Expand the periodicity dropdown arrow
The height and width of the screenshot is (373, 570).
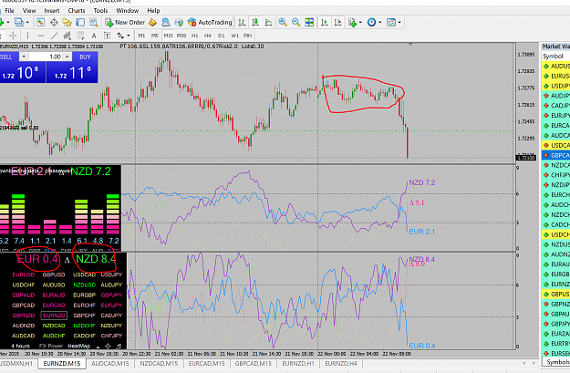coord(380,23)
